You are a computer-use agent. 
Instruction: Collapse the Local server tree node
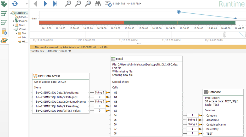11,13
